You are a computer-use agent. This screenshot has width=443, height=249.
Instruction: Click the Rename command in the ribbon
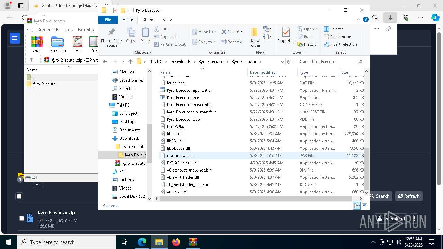[x=232, y=42]
